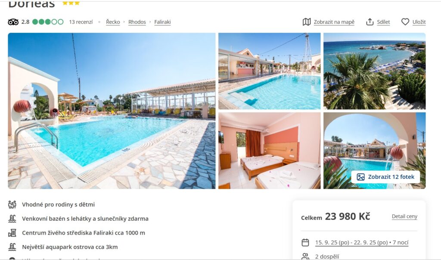Image resolution: width=441 pixels, height=260 pixels.
Task: Open the large main pool photo
Action: point(112,111)
